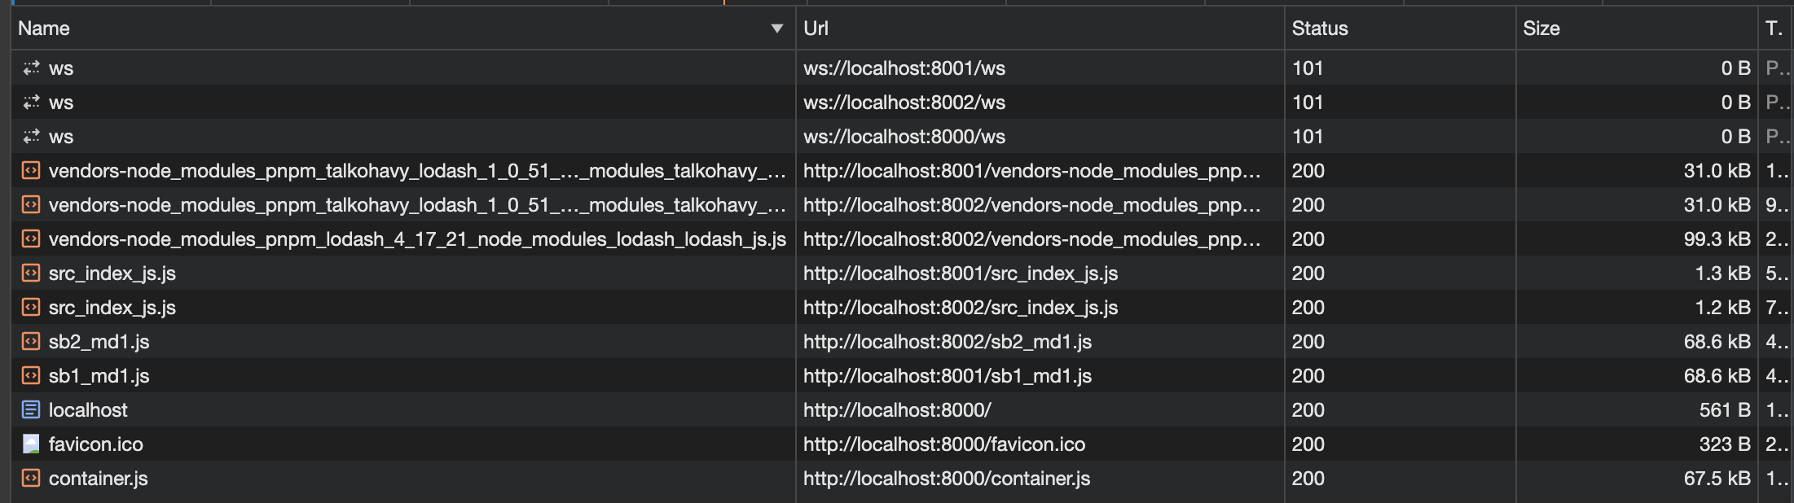
Task: Select the container.js request name
Action: 99,479
